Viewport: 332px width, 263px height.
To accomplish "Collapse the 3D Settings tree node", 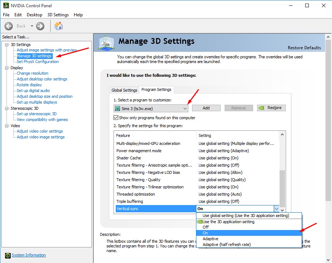I will coord(7,45).
